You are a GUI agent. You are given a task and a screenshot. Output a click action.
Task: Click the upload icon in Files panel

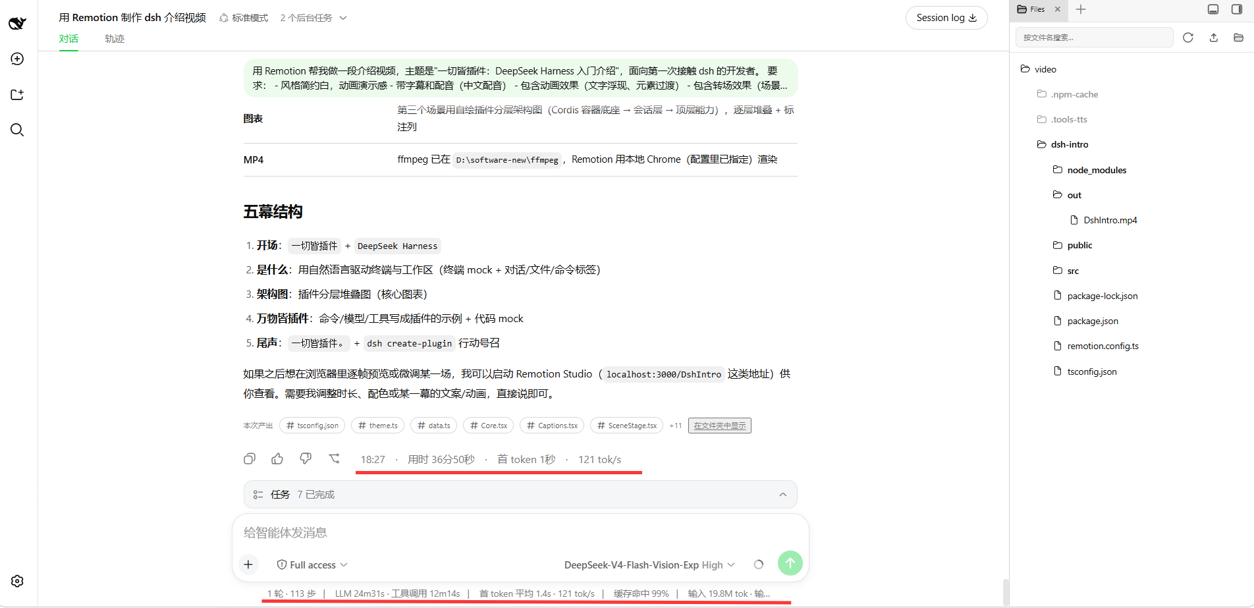[x=1214, y=38]
